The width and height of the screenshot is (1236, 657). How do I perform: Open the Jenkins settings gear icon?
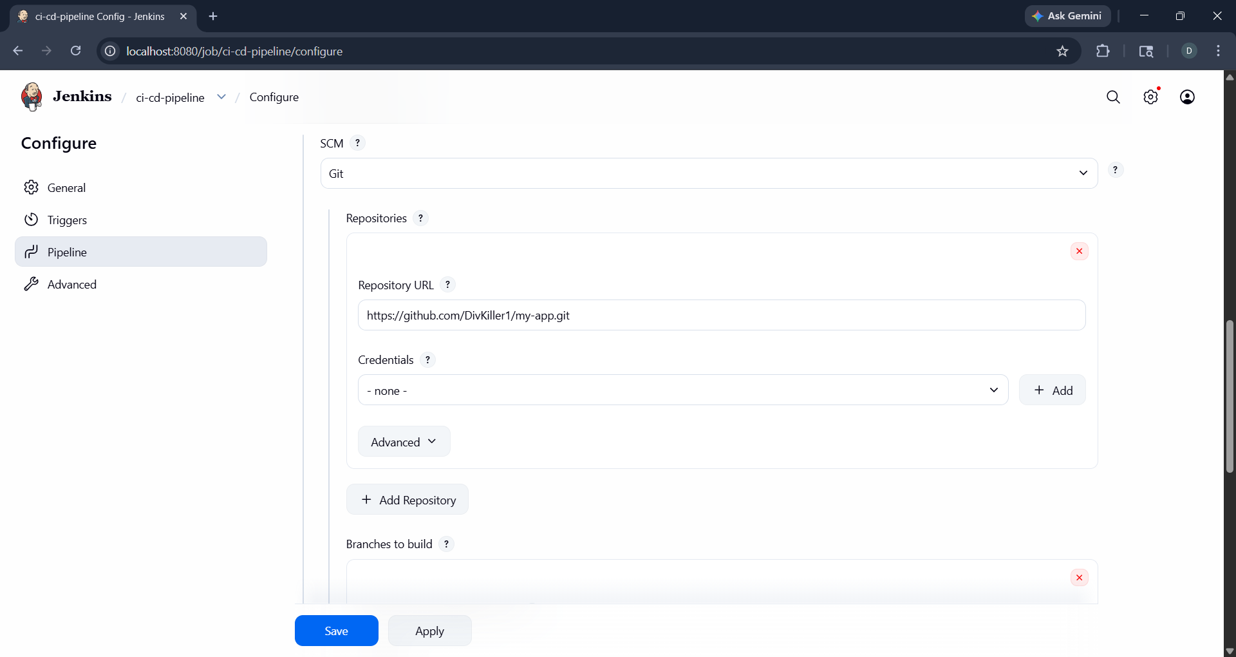tap(1151, 97)
